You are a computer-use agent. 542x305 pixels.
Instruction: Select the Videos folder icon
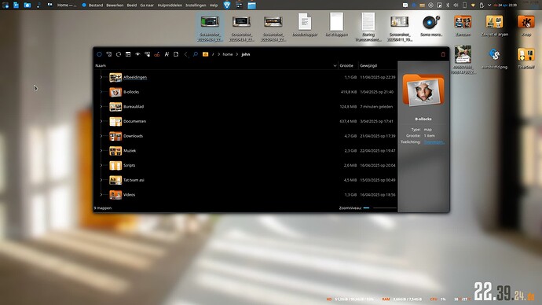point(115,195)
